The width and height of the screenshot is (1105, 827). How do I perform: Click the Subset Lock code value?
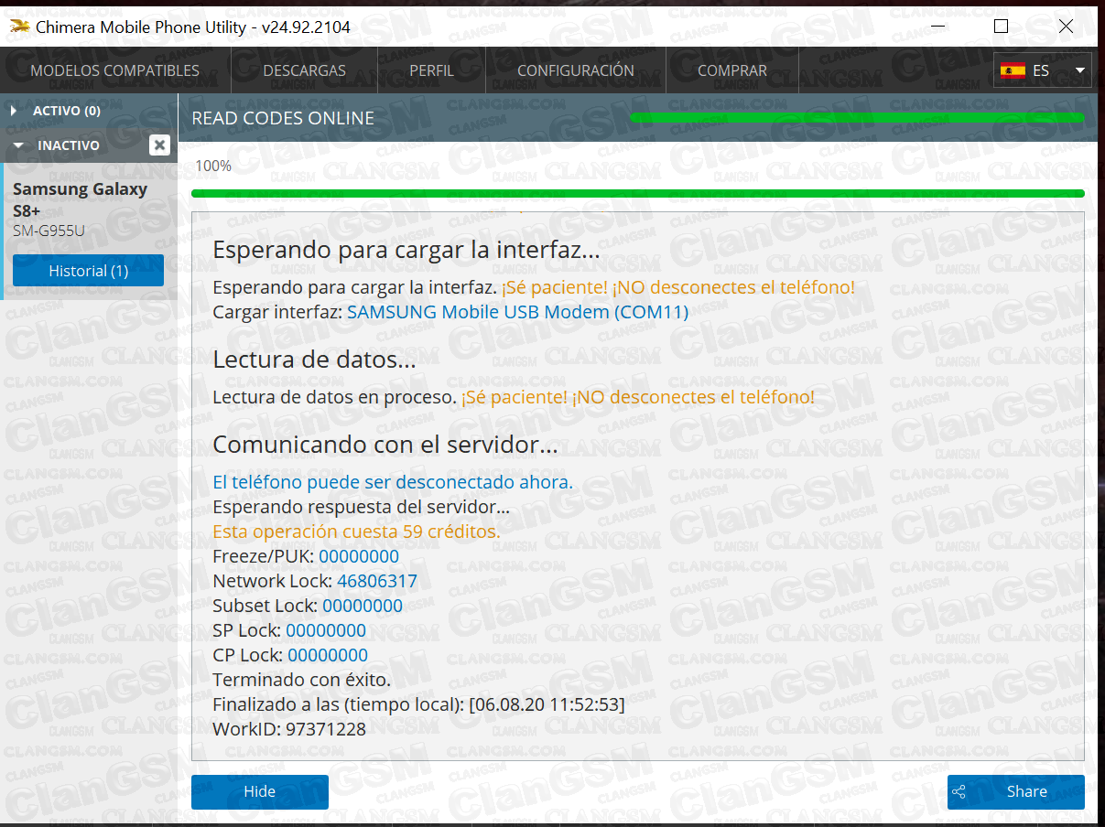pyautogui.click(x=363, y=606)
